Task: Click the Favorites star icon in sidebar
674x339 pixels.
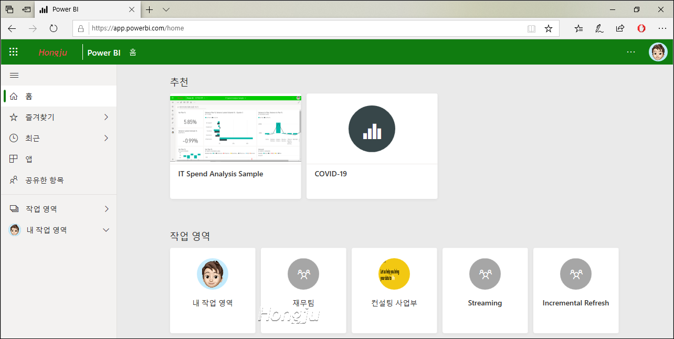Action: (x=14, y=117)
